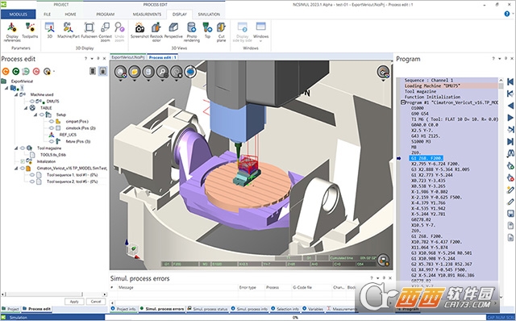This screenshot has width=516, height=321.
Task: Choose Machine/Part display mode
Action: coord(69,31)
